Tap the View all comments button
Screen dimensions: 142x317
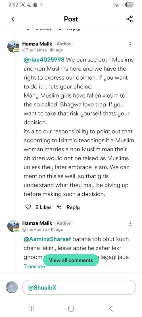(x=71, y=260)
